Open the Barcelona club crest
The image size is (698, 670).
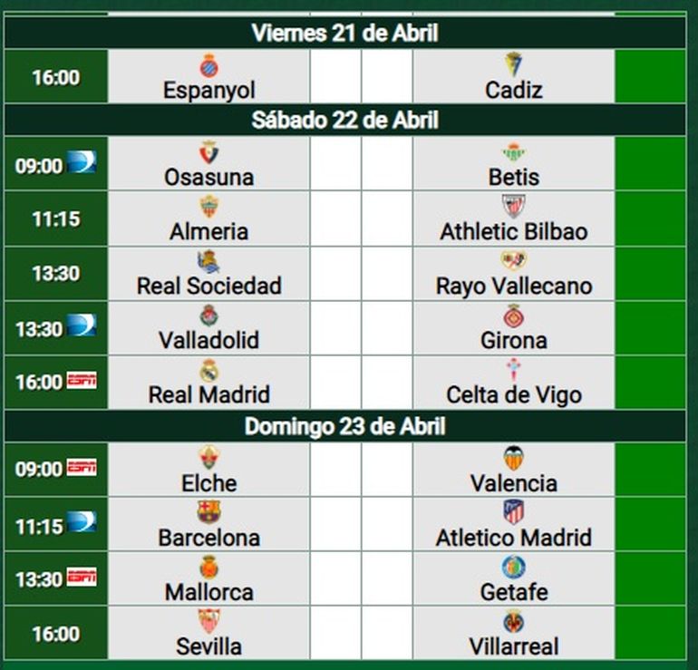(209, 513)
